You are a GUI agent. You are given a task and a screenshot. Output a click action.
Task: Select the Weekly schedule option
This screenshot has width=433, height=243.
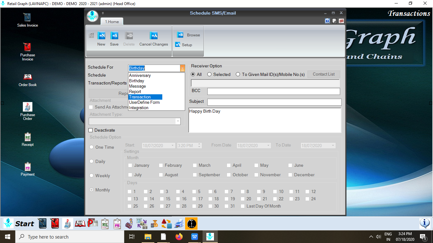click(x=92, y=176)
